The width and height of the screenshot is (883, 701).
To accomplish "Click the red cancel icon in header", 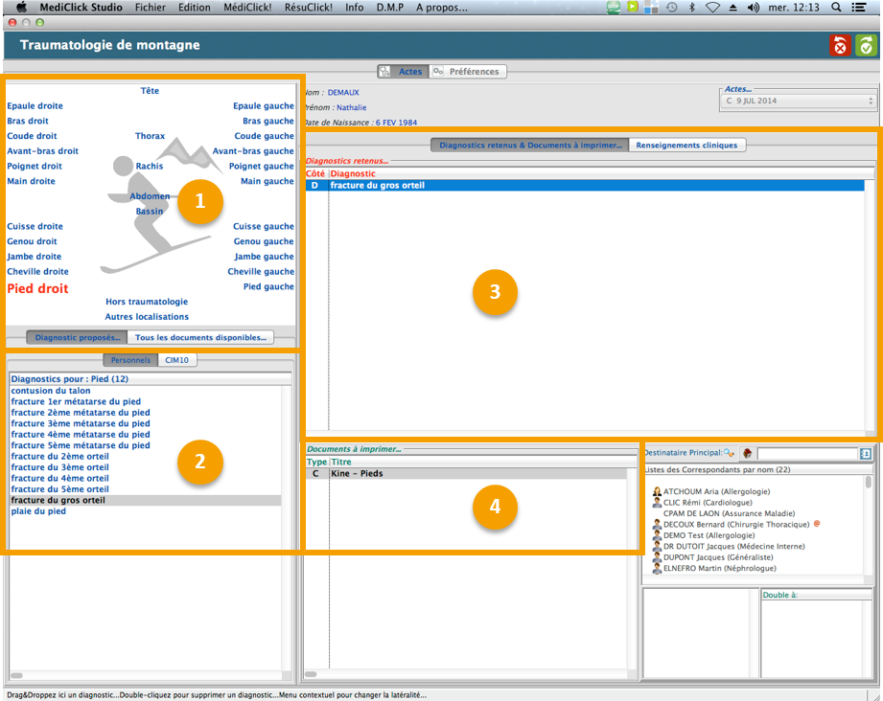I will [840, 45].
